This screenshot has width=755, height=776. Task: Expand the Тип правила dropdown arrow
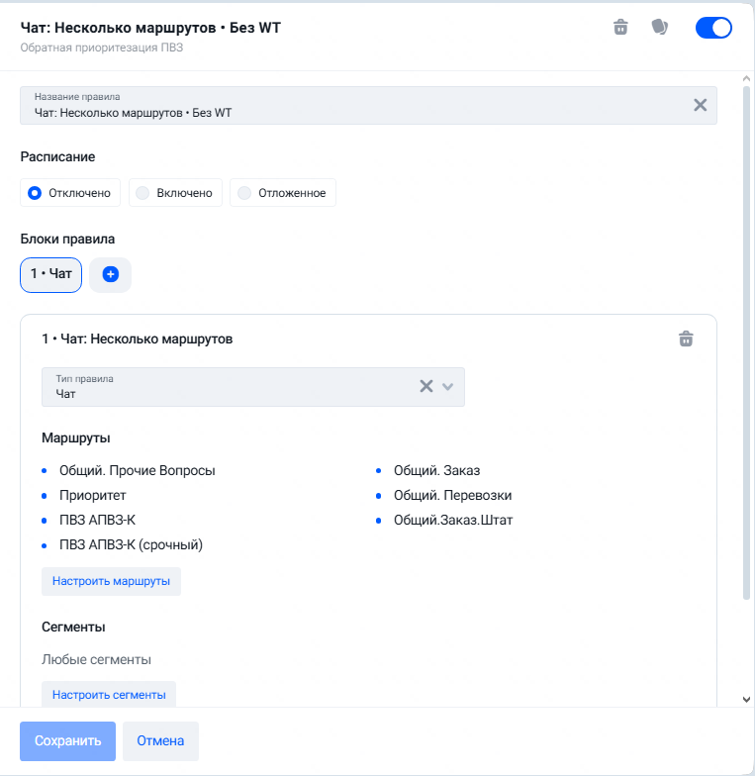point(447,386)
